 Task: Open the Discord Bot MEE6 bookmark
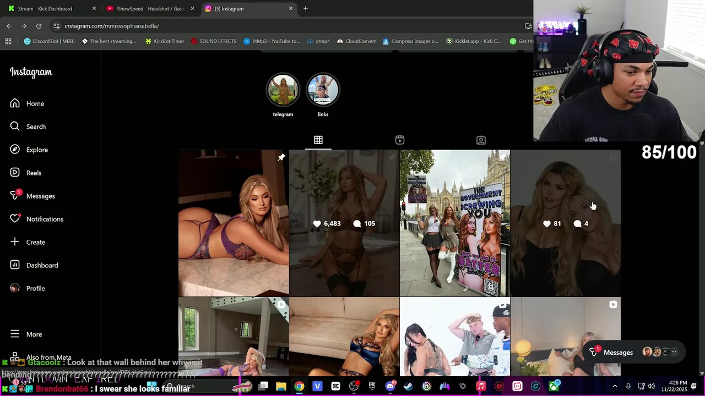coord(49,41)
